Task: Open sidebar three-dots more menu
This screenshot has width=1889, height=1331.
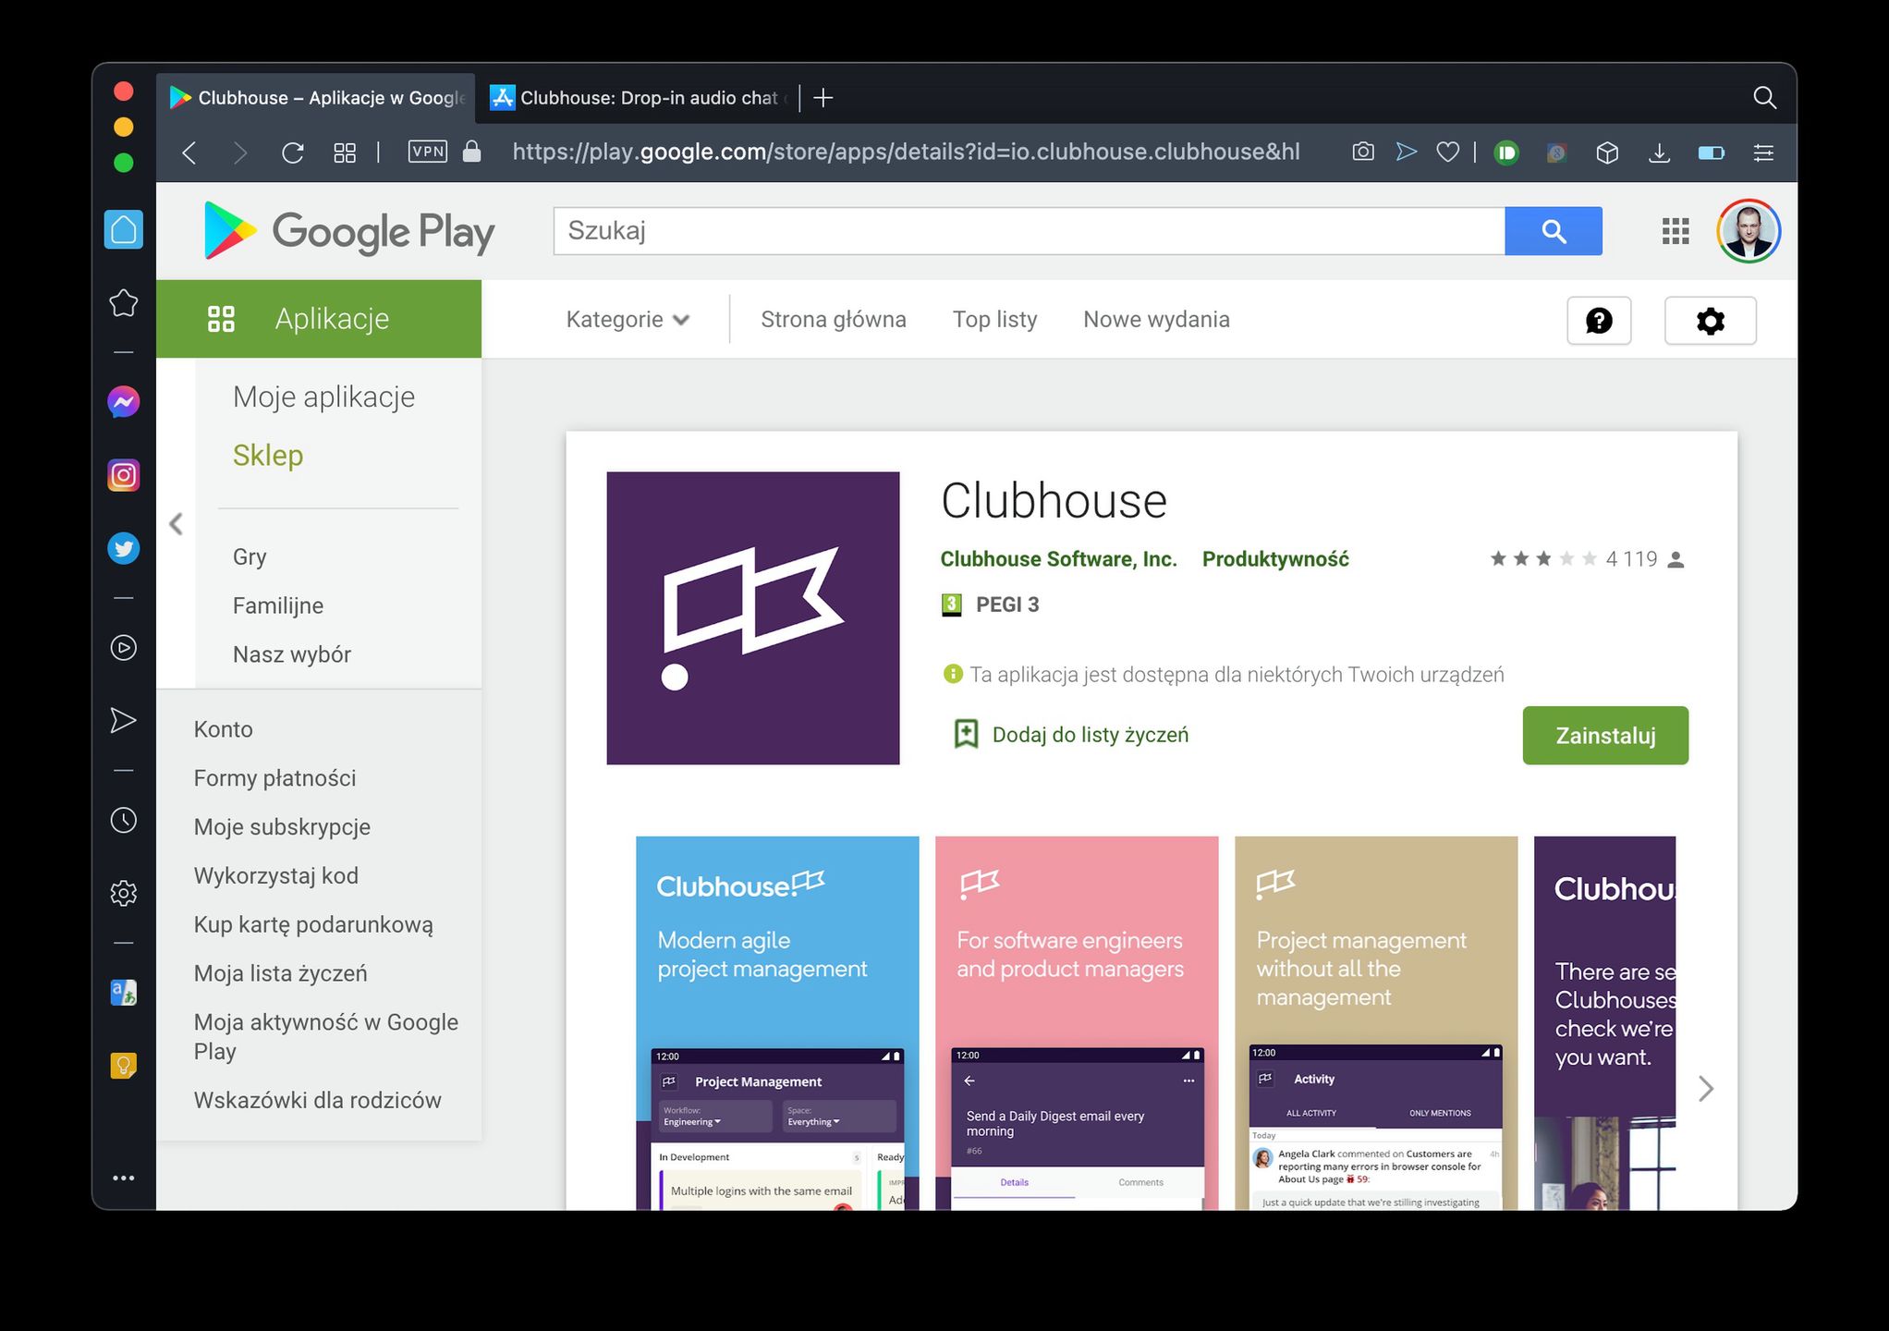Action: click(x=124, y=1178)
